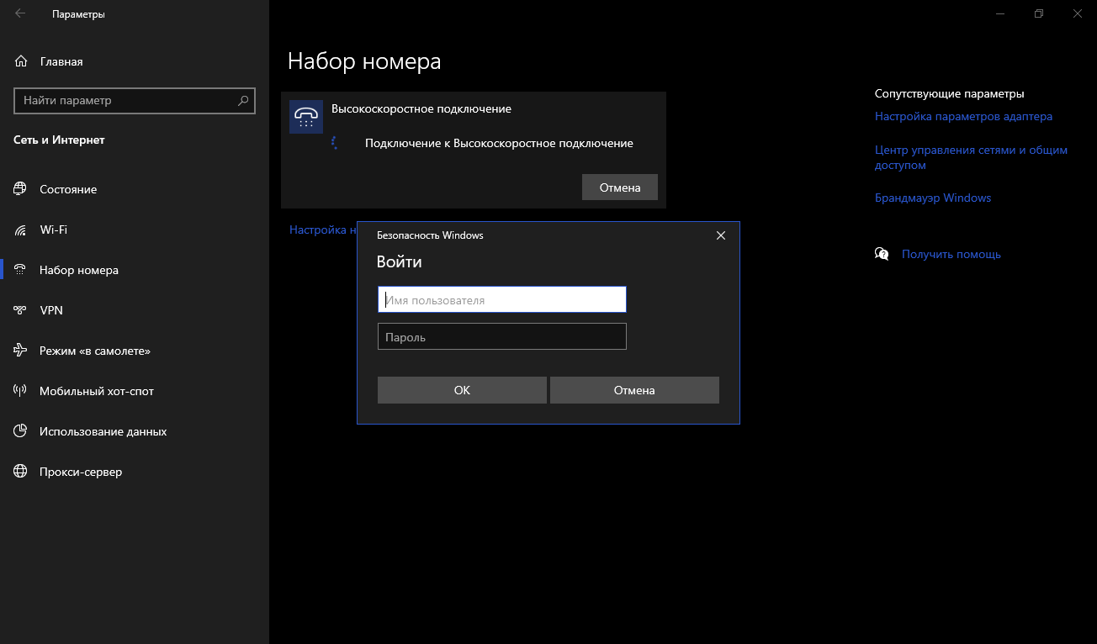Open Брандмауэр Windows link
This screenshot has width=1097, height=644.
(x=933, y=198)
